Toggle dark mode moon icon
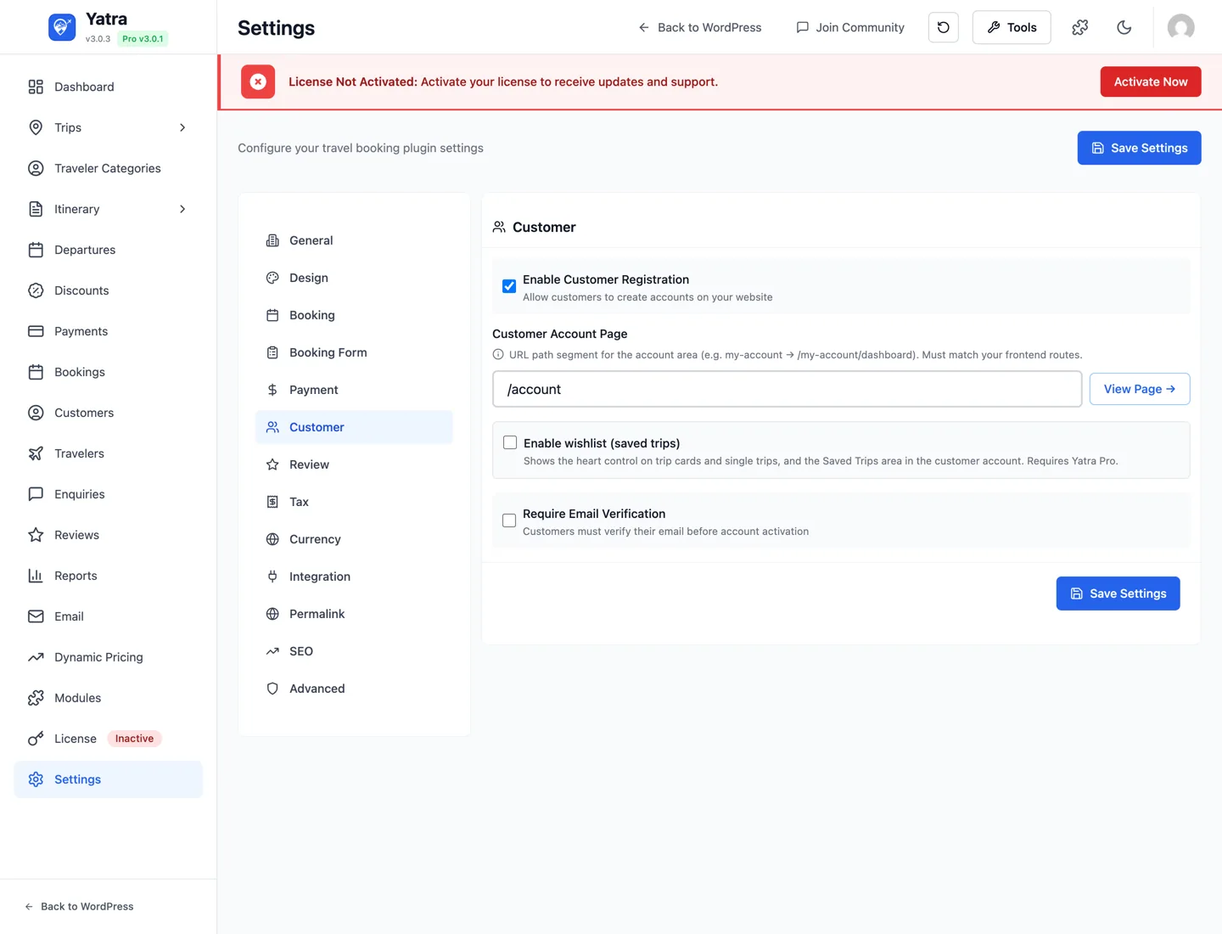 [1124, 27]
